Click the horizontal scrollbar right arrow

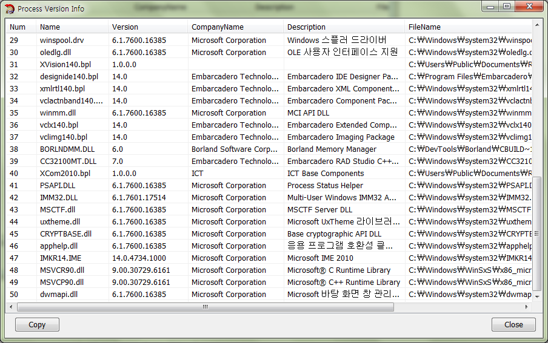527,307
